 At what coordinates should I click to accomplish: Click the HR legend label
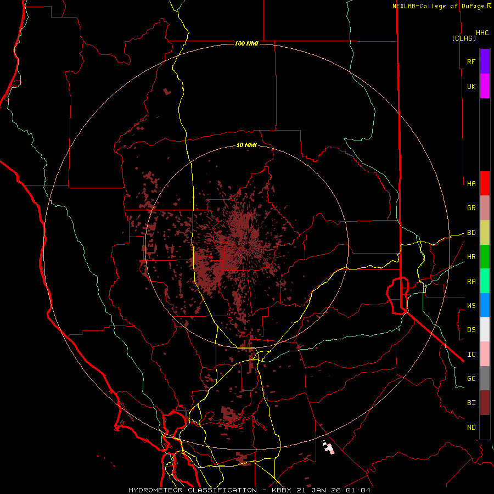tap(471, 257)
